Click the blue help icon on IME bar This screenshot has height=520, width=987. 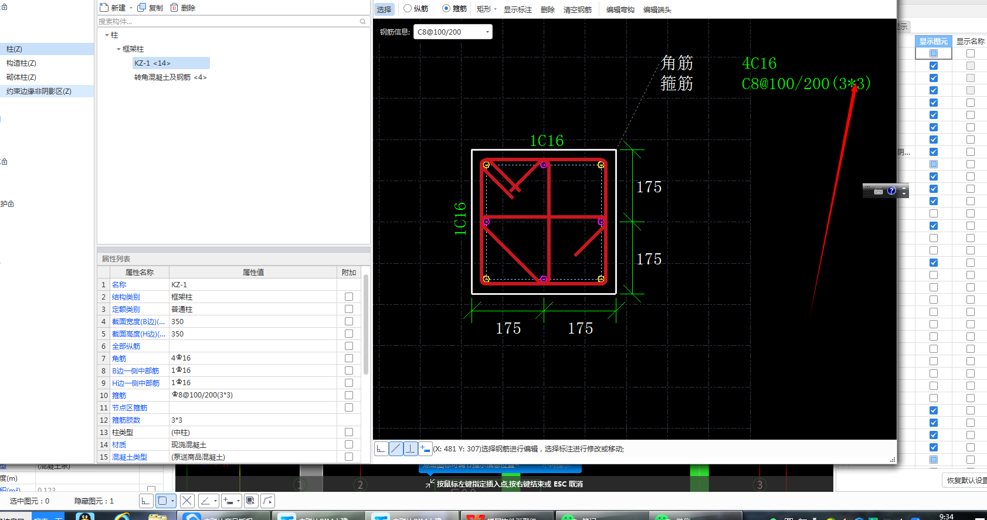click(891, 191)
